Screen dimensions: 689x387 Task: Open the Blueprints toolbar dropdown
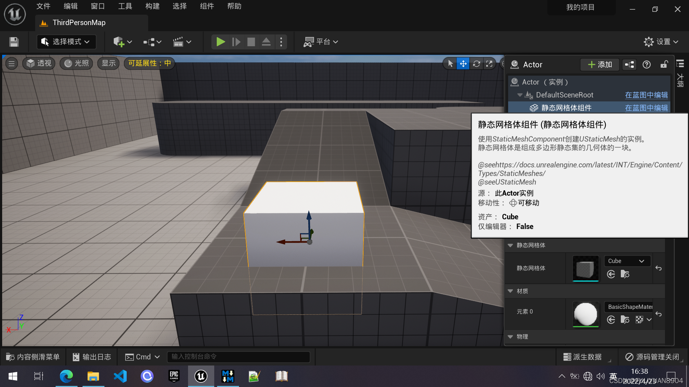pos(153,42)
